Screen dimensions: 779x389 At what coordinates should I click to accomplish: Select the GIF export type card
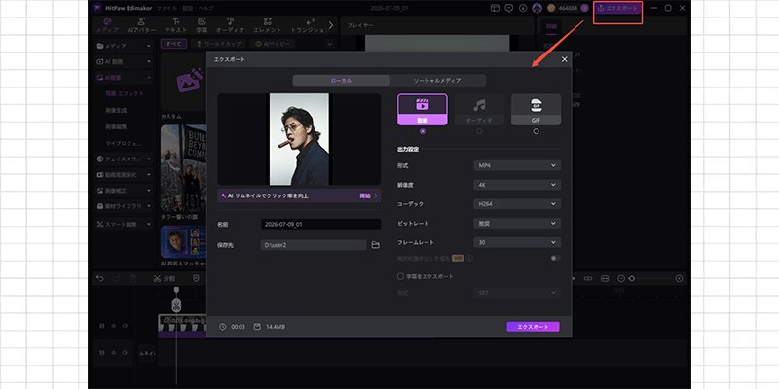coord(537,109)
